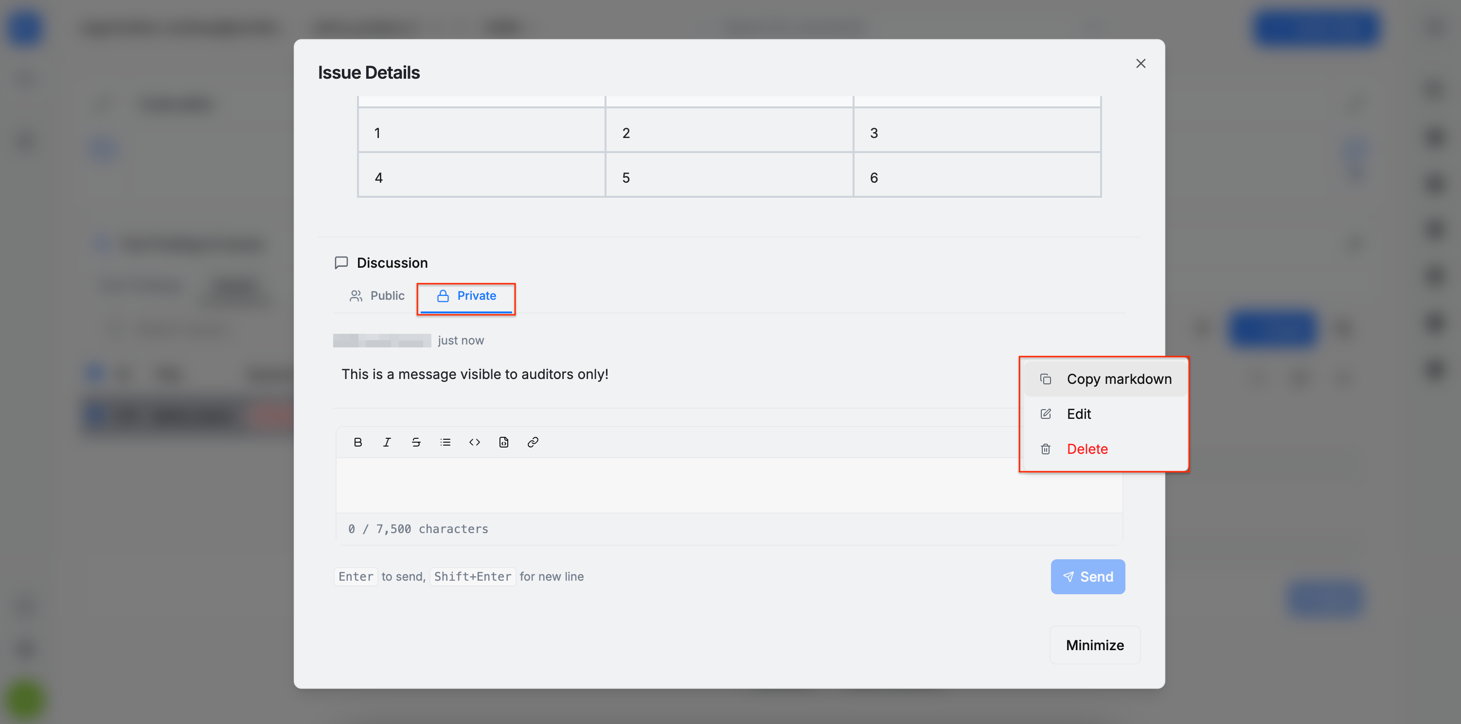Send the comment message
This screenshot has width=1461, height=724.
coord(1087,577)
